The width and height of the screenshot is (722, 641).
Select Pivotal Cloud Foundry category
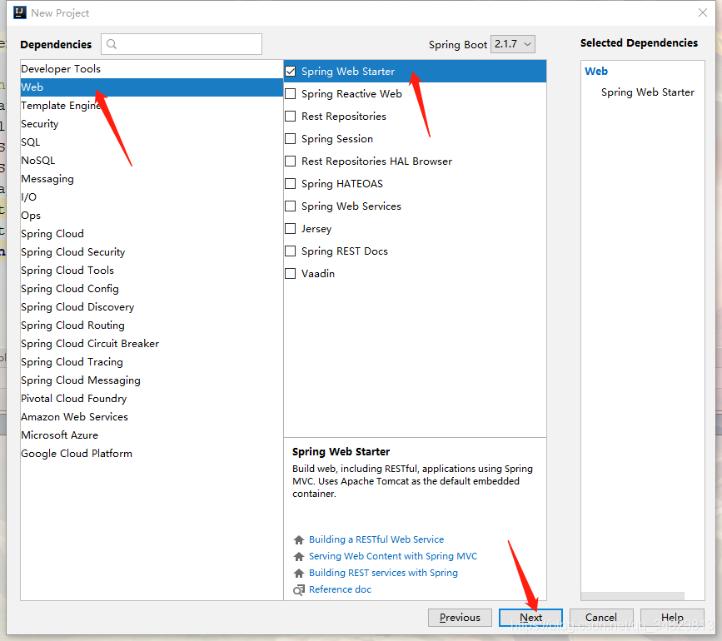[x=152, y=399]
